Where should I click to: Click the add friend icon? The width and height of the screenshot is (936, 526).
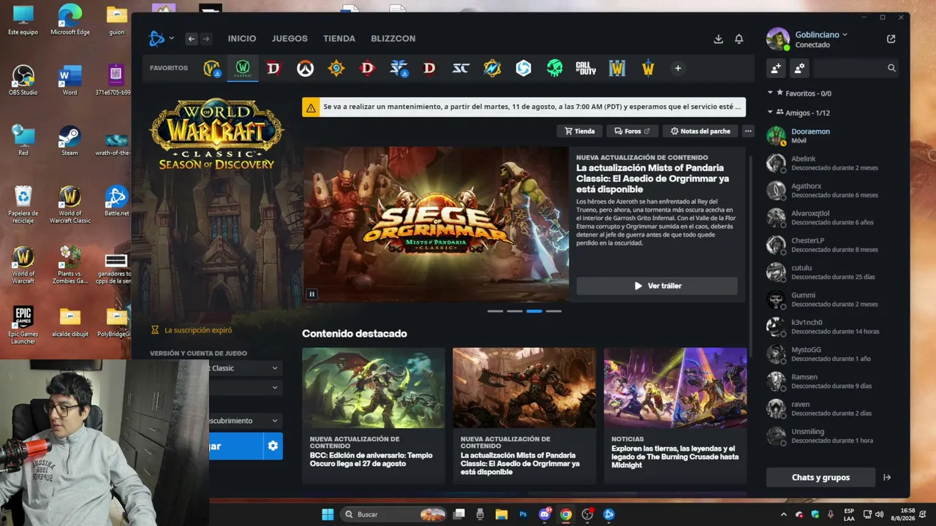tap(776, 68)
